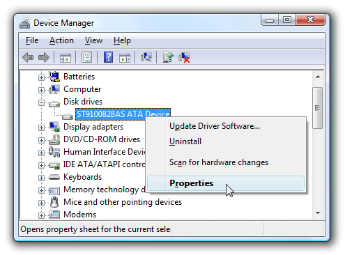Open the Action menu
This screenshot has width=345, height=255.
tap(61, 40)
